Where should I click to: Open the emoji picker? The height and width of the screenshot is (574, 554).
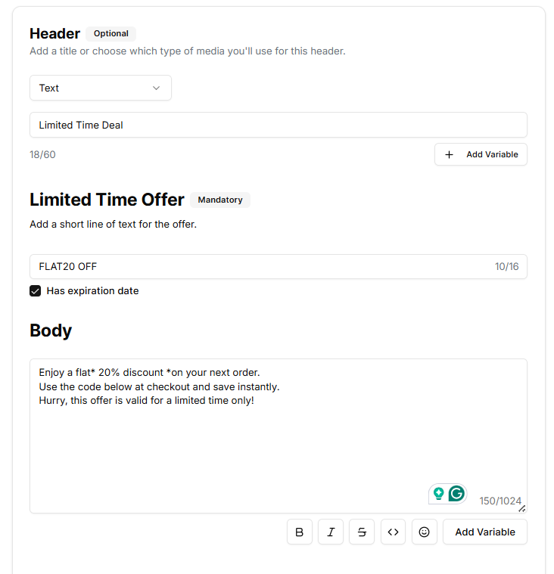(424, 532)
